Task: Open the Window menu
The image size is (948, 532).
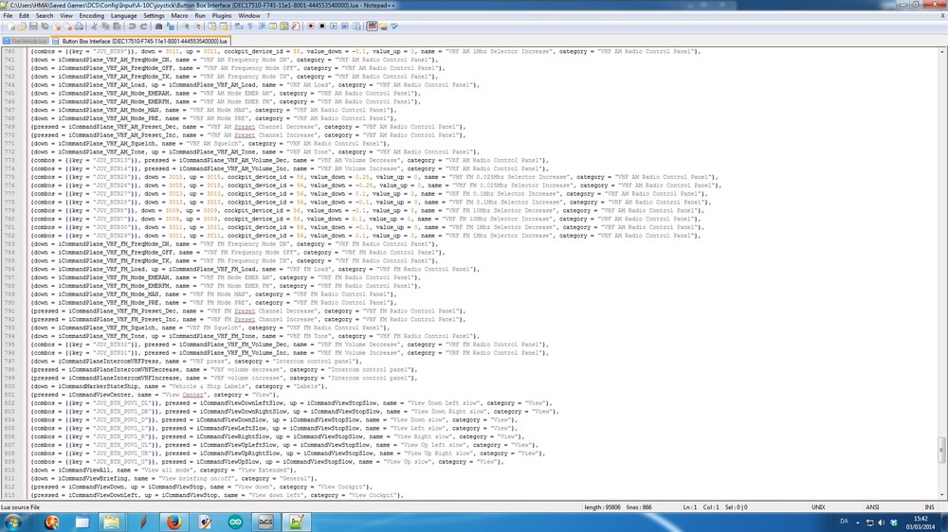Action: click(x=248, y=16)
